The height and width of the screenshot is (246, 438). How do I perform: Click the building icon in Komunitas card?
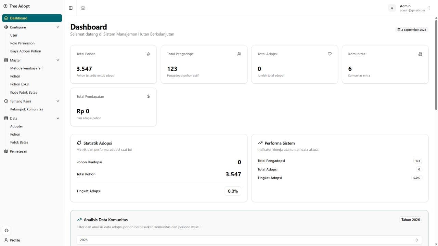pos(420,54)
